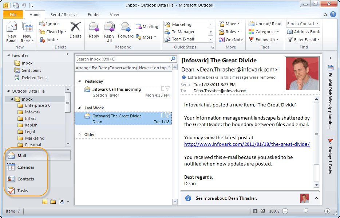
Task: Collapse the Yesterday group
Action: (80, 81)
